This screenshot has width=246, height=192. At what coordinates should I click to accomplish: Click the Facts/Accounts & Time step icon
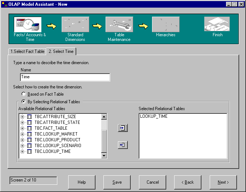pos(28,24)
